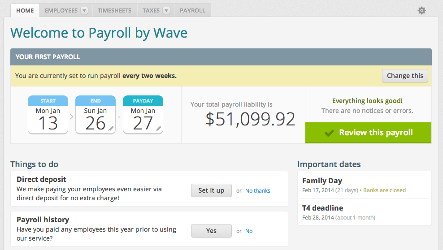
Task: Click the Things to do heading
Action: [x=34, y=164]
